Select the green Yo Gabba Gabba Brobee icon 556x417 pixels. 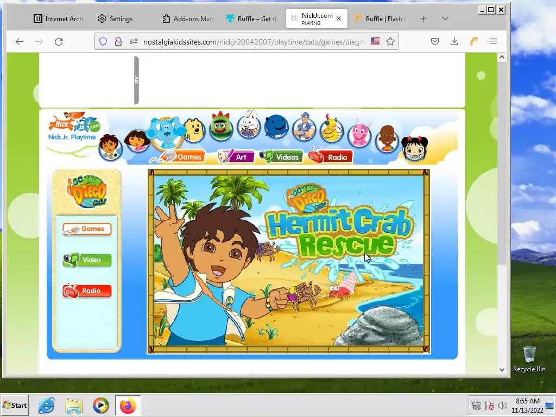221,126
